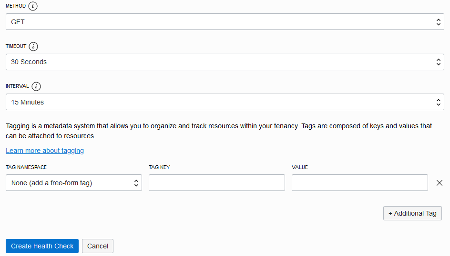Image resolution: width=450 pixels, height=256 pixels.
Task: Click the info icon next to METHOD
Action: pyautogui.click(x=33, y=7)
